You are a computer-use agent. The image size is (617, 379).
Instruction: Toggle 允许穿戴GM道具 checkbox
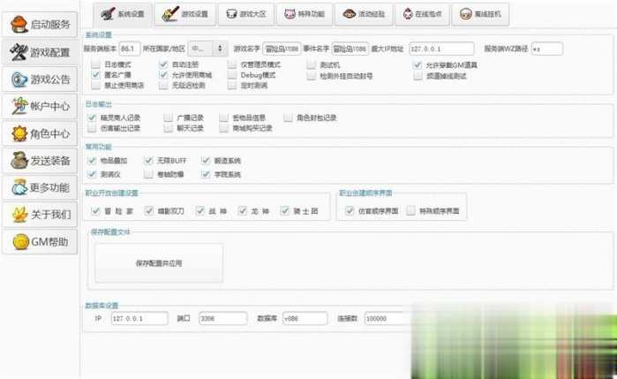pyautogui.click(x=418, y=65)
